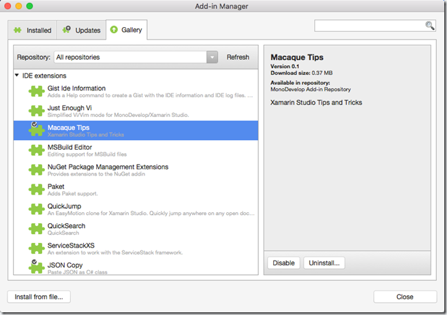The height and width of the screenshot is (315, 447).
Task: Refresh the repository list
Action: coord(238,57)
